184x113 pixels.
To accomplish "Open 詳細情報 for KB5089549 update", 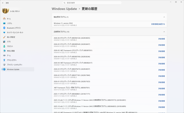I will coord(162,45).
